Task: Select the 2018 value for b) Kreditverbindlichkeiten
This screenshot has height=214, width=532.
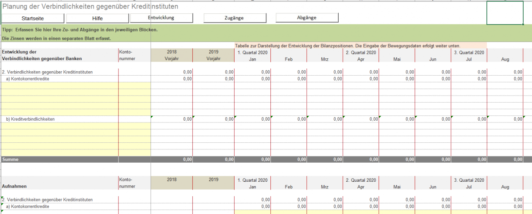Action: point(172,119)
